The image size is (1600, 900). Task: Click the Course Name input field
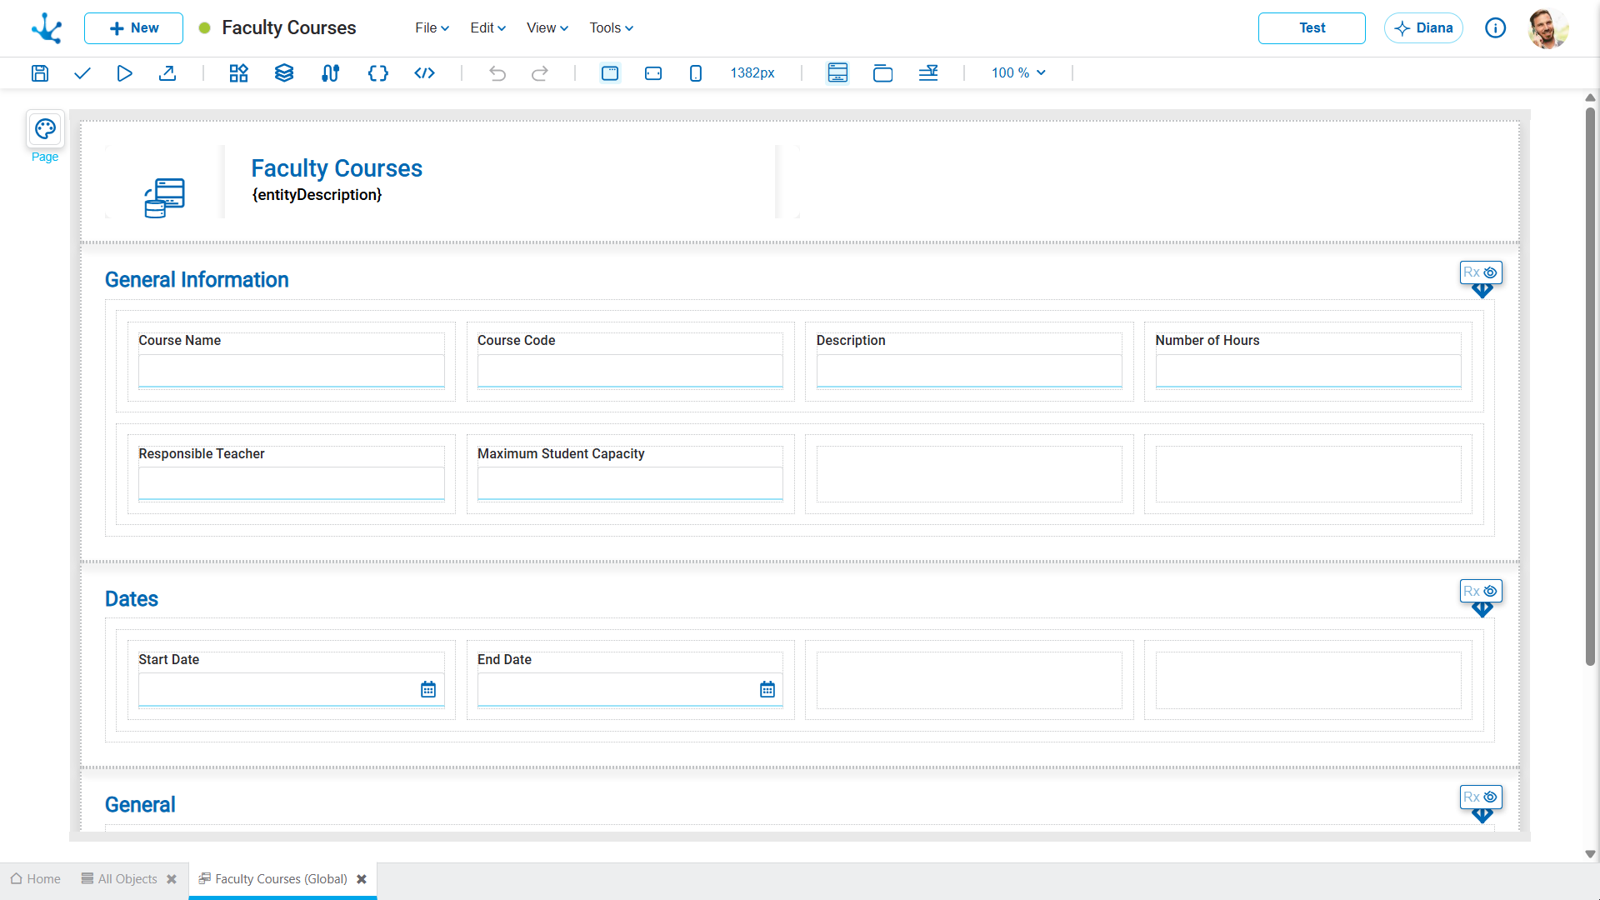[x=291, y=371]
